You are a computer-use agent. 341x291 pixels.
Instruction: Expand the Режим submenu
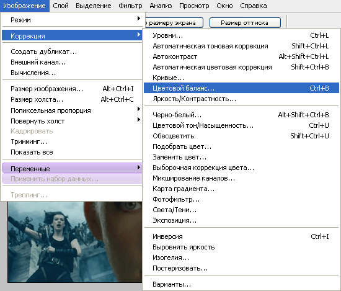[72, 20]
